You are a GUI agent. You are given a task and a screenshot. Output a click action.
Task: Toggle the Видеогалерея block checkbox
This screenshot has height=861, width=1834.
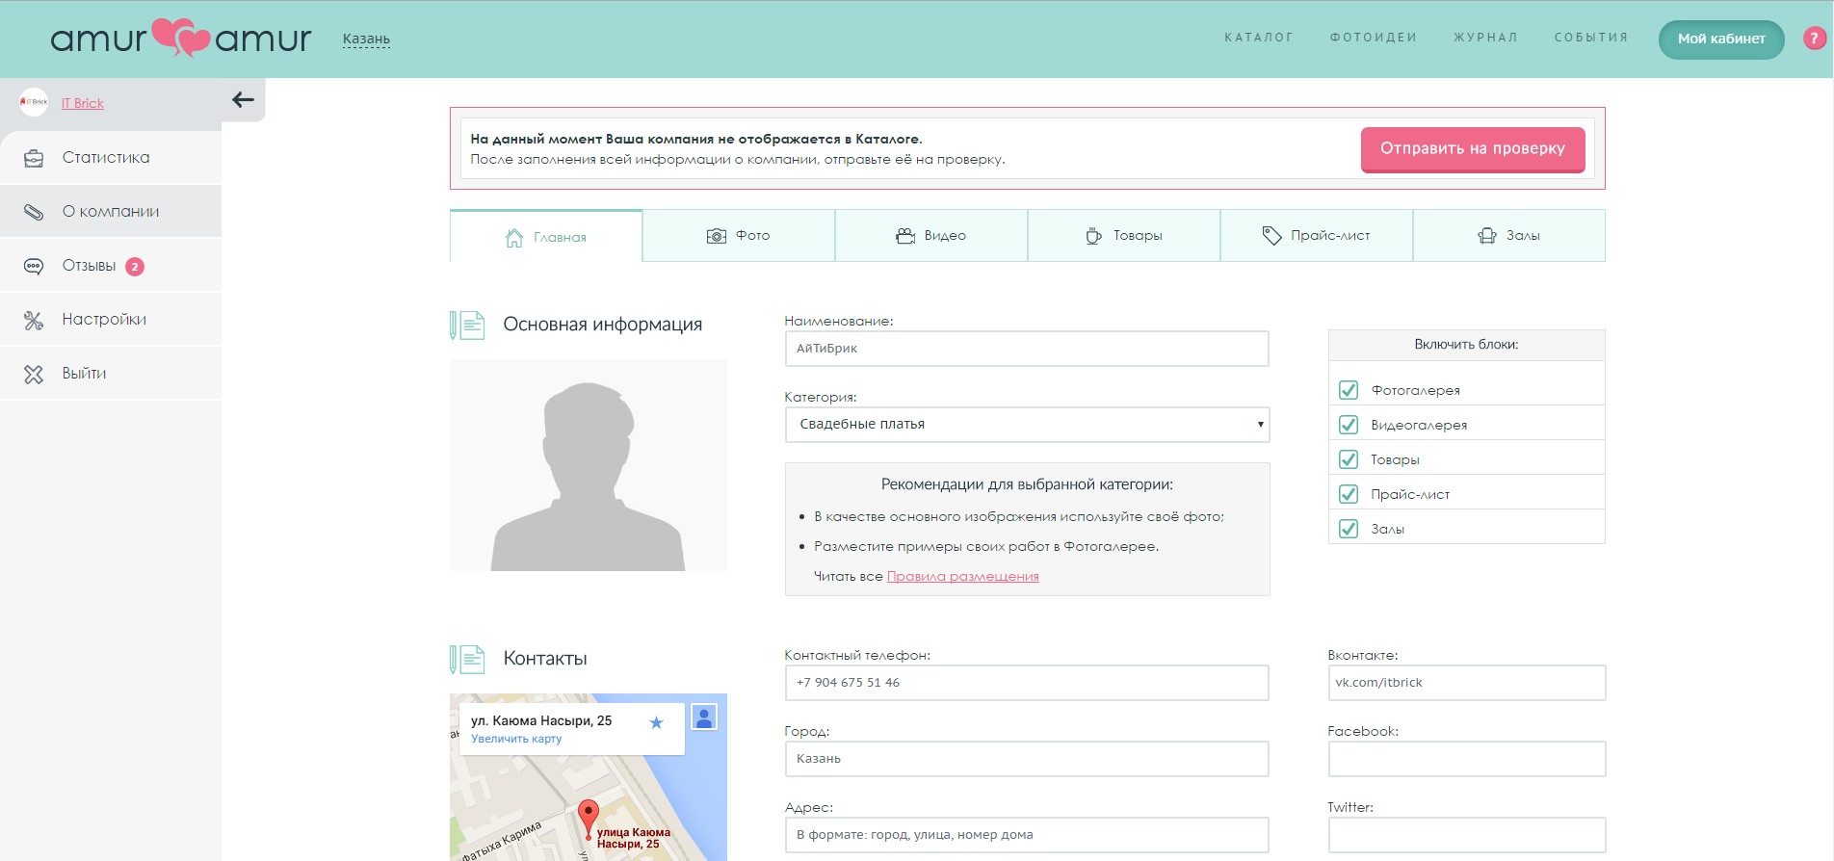pos(1349,425)
